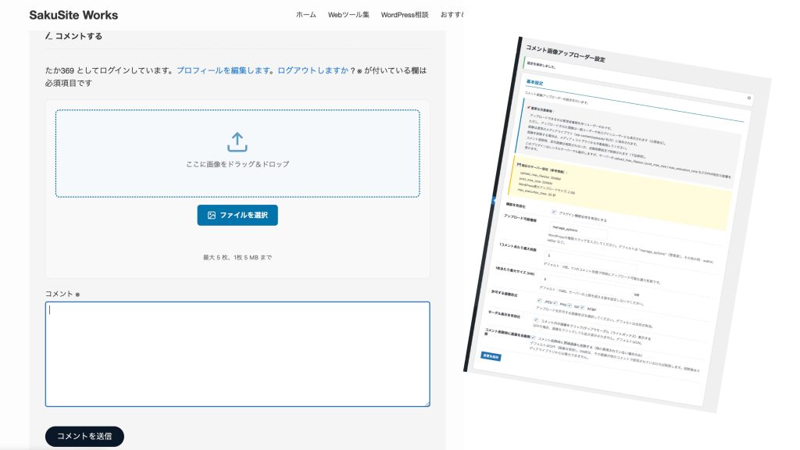Disable the GIF format checkbox
This screenshot has height=450, width=800.
(569, 304)
